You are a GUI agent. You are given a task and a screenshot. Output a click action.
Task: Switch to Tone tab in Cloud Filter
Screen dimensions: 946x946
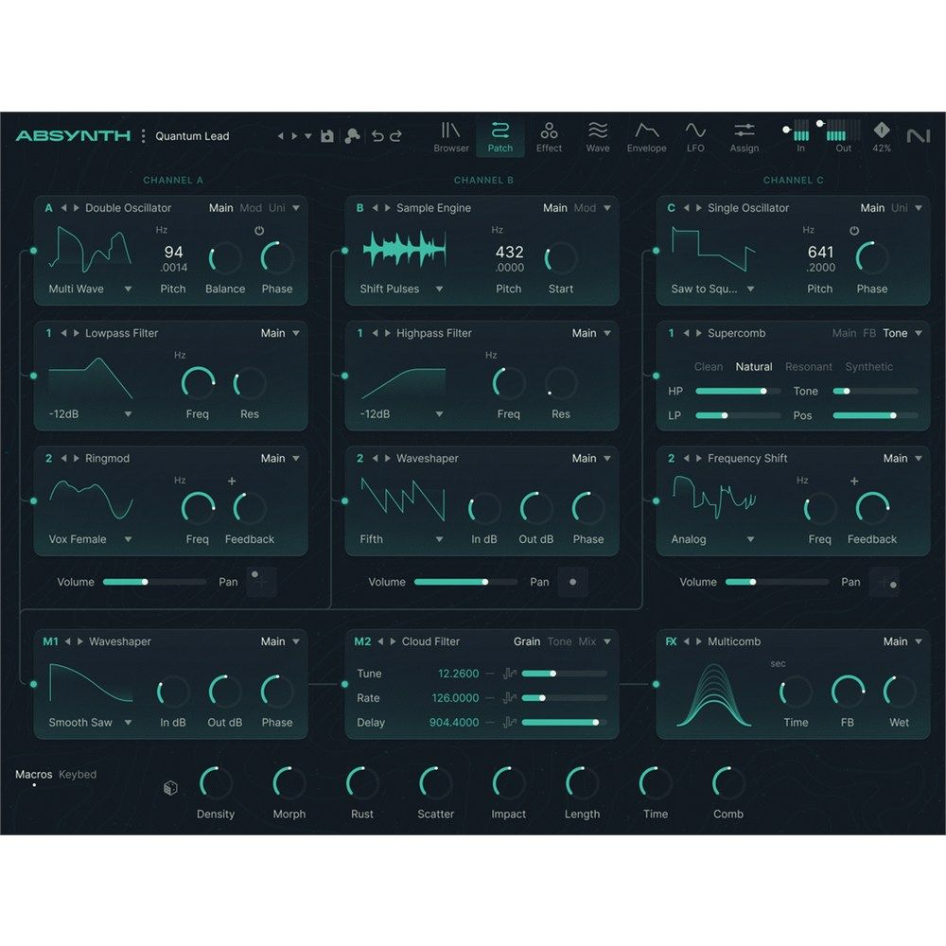click(x=559, y=642)
